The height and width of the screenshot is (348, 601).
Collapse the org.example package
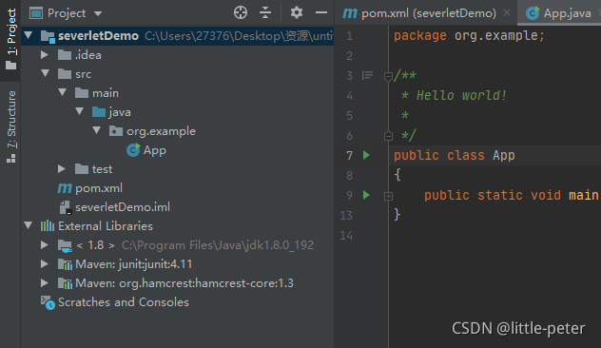click(x=97, y=130)
